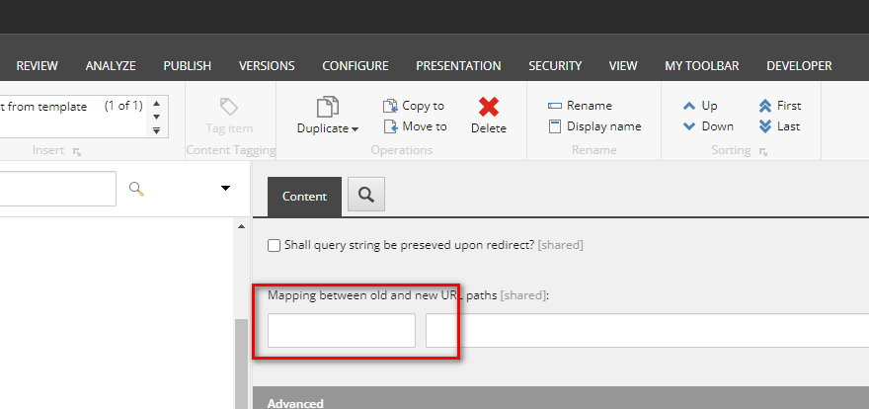869x409 pixels.
Task: Go to the PRESENTATION ribbon tab
Action: pyautogui.click(x=458, y=66)
